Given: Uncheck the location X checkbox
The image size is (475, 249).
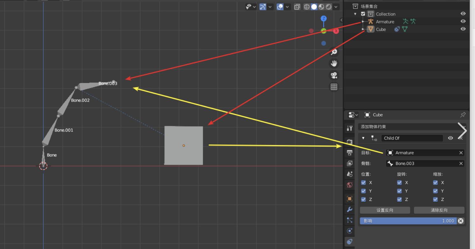Looking at the screenshot, I should 364,183.
